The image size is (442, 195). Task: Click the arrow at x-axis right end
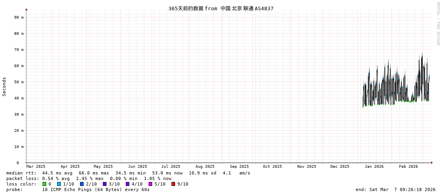click(x=432, y=163)
